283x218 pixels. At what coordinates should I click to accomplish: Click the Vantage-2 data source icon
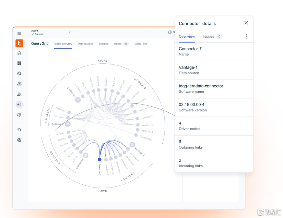(x=85, y=155)
